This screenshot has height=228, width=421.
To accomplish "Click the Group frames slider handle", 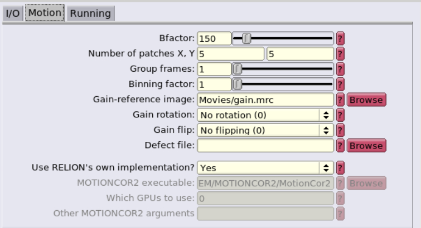I will 238,69.
